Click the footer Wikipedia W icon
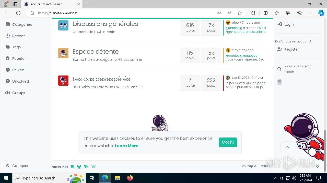 tap(94, 167)
